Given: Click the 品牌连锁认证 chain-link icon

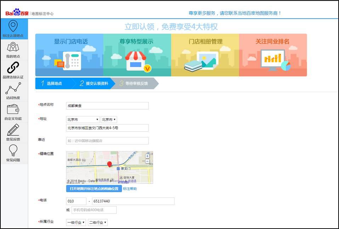Looking at the screenshot, I should click(13, 68).
